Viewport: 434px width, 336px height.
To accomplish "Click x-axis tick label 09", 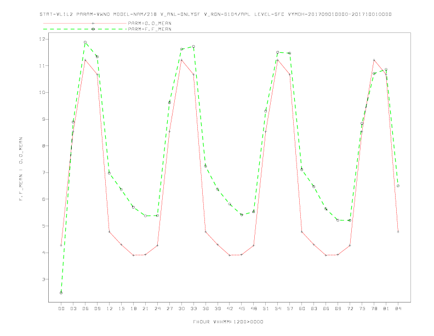I will [97, 309].
